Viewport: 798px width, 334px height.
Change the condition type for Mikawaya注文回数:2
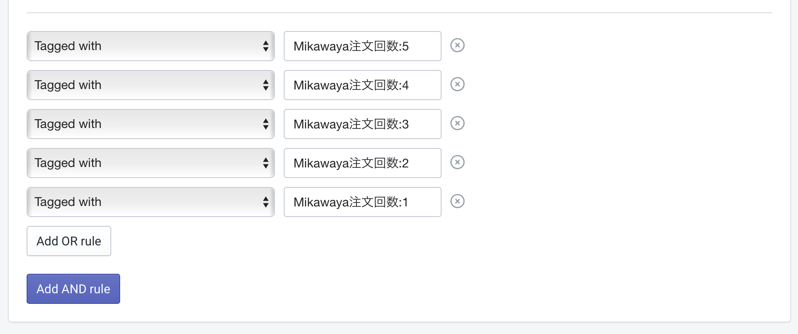coord(150,163)
